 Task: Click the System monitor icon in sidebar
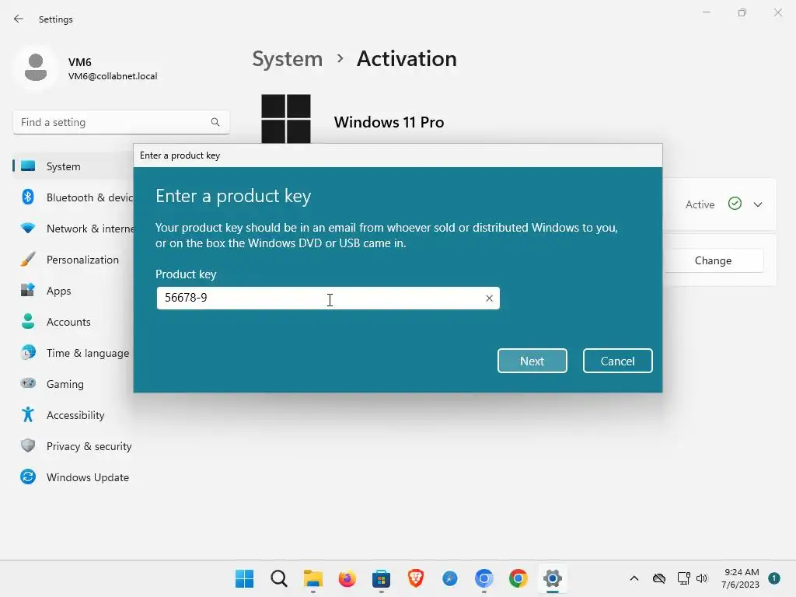click(x=28, y=166)
